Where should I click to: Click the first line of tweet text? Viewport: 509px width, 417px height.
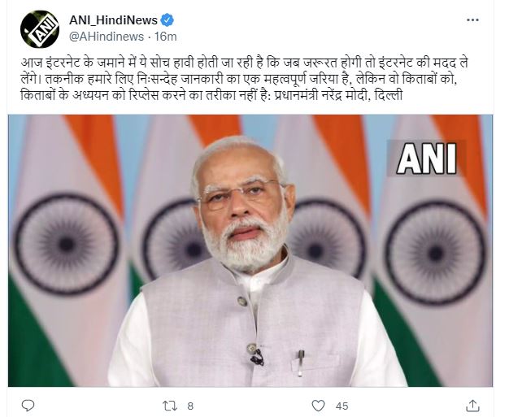tap(244, 63)
